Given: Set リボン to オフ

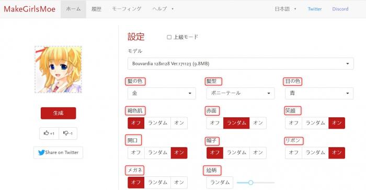Looking at the screenshot, I should point(294,153).
